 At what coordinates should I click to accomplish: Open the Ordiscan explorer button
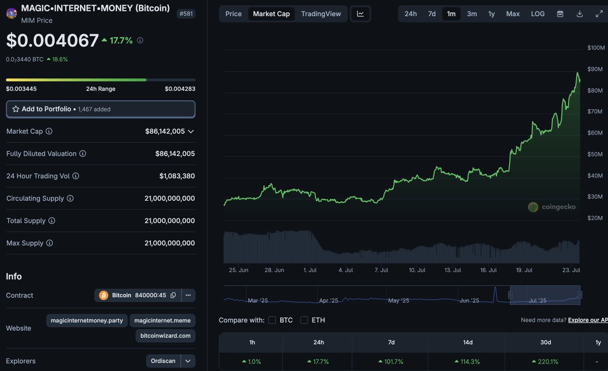(x=163, y=361)
